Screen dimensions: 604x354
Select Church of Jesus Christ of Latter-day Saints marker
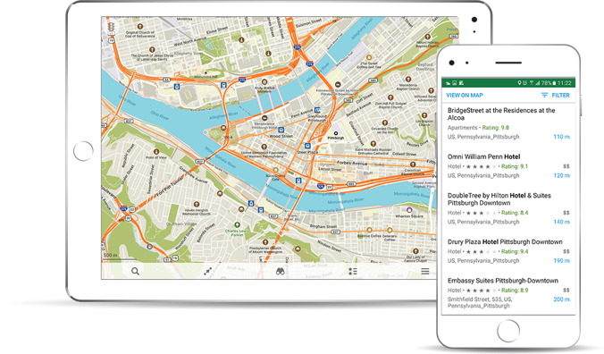[152, 50]
